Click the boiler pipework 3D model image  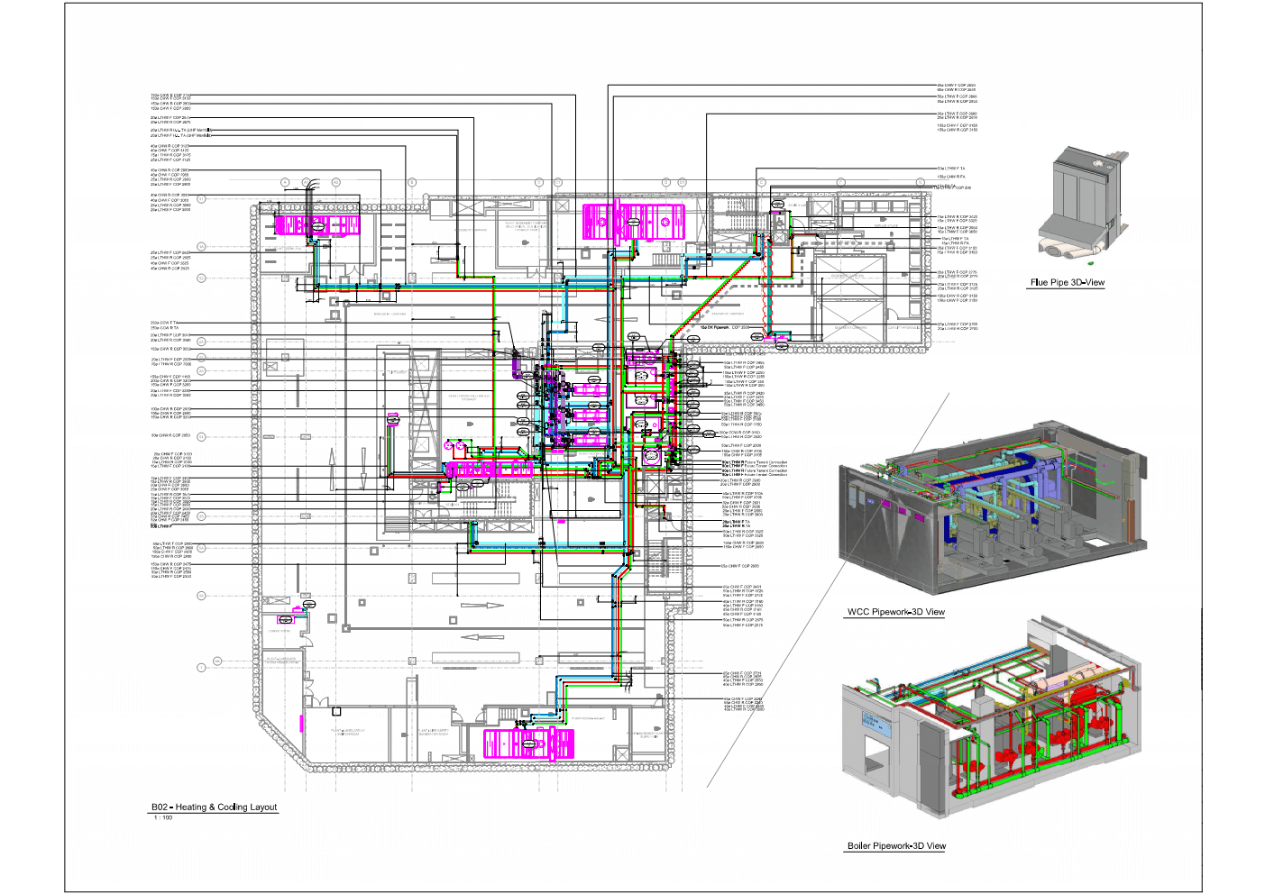[x=992, y=718]
